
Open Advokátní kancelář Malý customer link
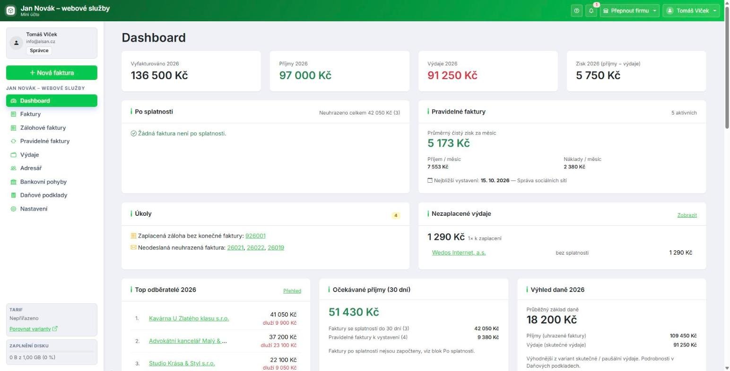pos(188,341)
